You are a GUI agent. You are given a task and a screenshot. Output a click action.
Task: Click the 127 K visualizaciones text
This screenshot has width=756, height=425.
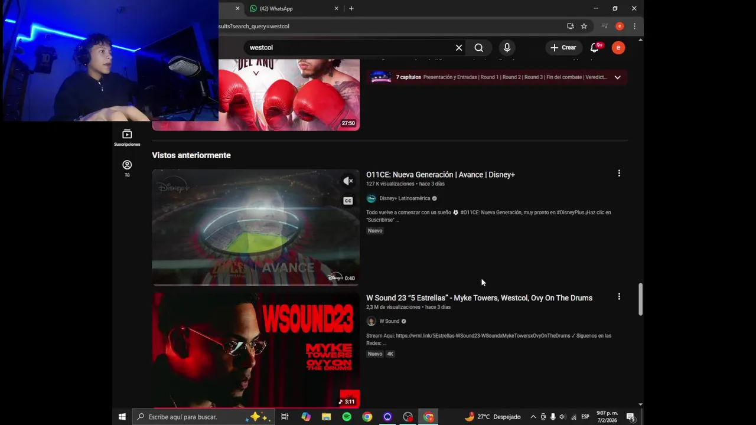coord(390,184)
